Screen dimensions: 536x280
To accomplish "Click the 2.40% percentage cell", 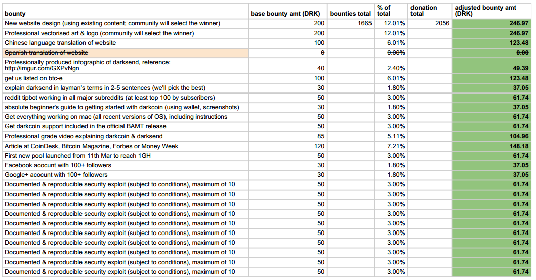I will point(391,65).
